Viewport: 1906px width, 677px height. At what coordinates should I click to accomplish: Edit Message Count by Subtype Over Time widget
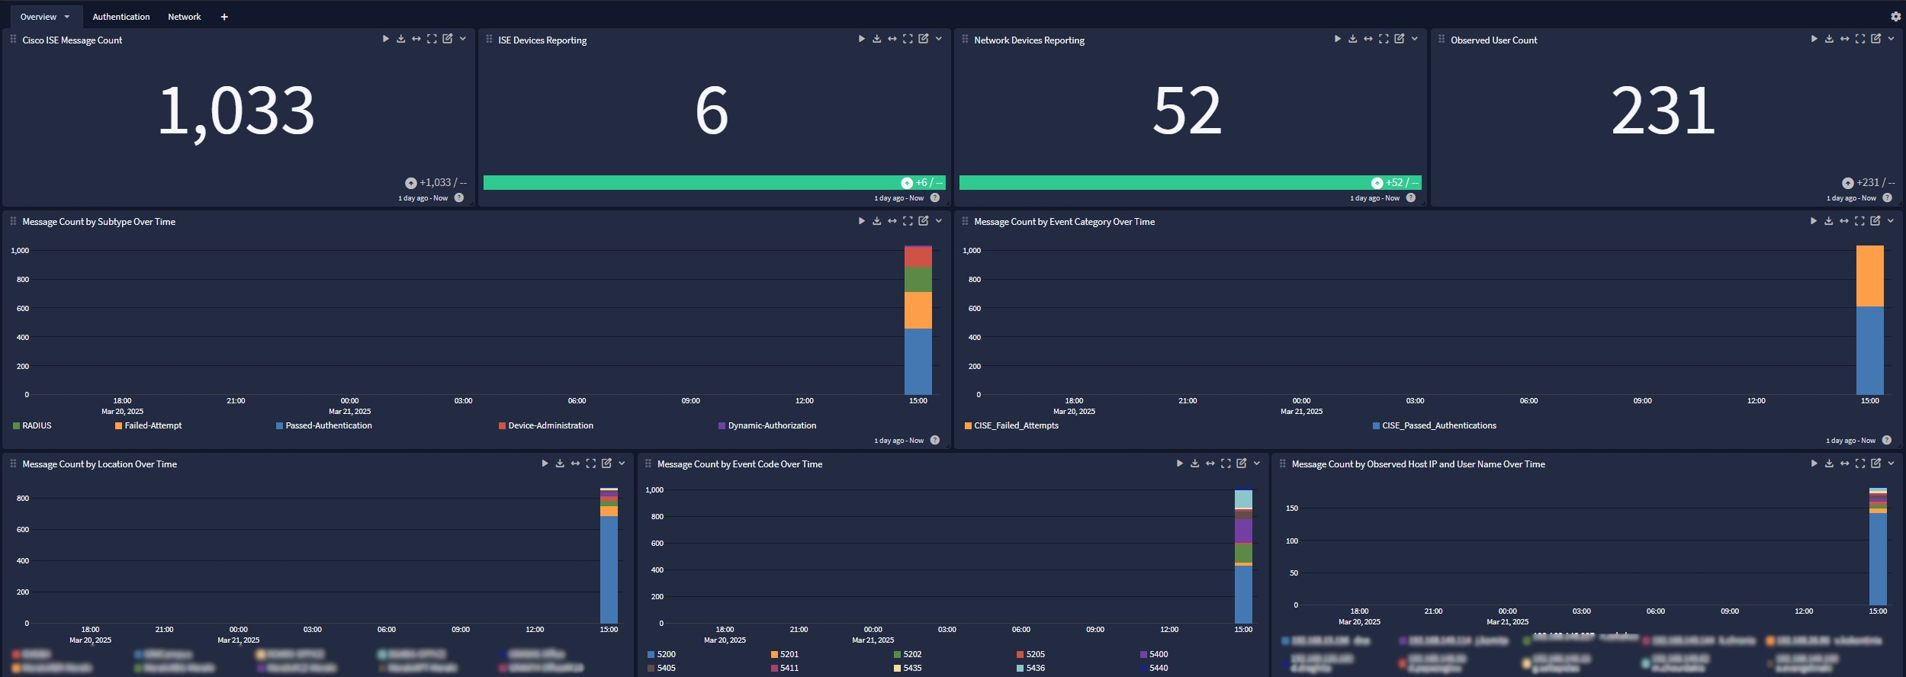(923, 221)
